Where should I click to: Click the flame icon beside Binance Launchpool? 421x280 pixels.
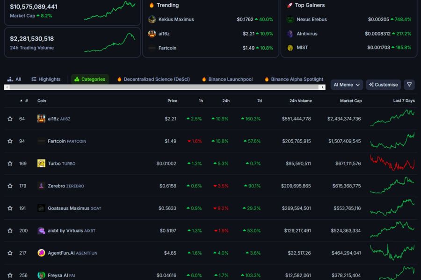coord(204,79)
